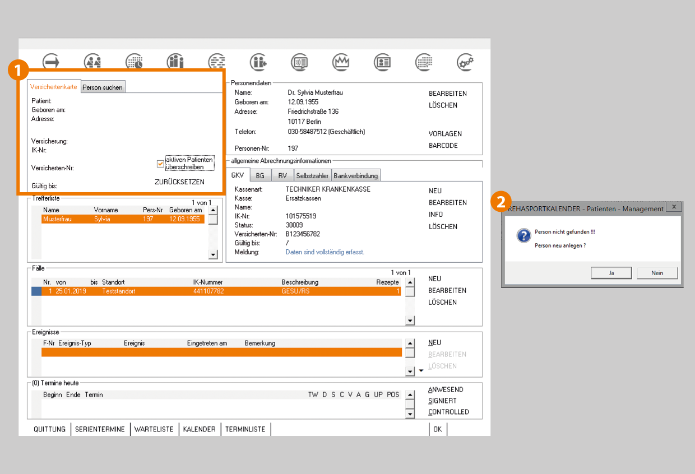Click 'Ja' to create a new person

click(x=611, y=273)
